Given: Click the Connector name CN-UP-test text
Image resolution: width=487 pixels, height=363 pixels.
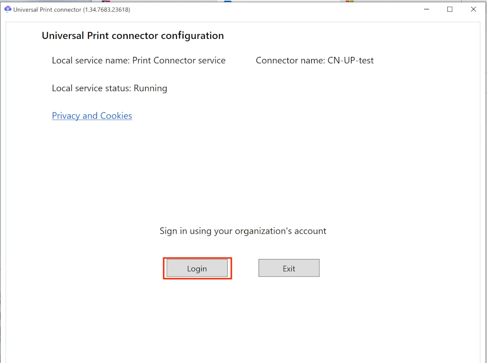Looking at the screenshot, I should pyautogui.click(x=315, y=61).
